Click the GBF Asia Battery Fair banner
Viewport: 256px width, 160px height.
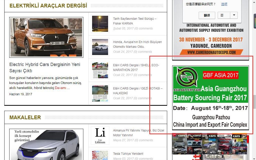[210, 98]
